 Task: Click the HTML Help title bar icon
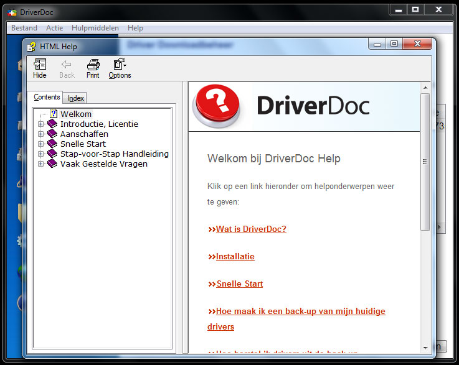[x=32, y=47]
